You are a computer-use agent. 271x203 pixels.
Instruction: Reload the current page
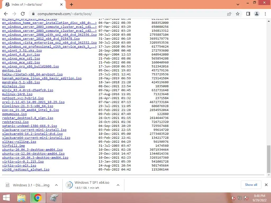coord(23,14)
